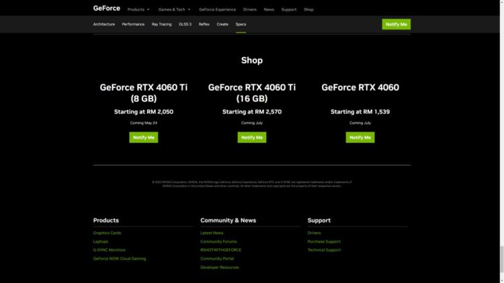Image resolution: width=504 pixels, height=283 pixels.
Task: Open GeForce NOW Cloud Gaming footer link
Action: click(119, 259)
